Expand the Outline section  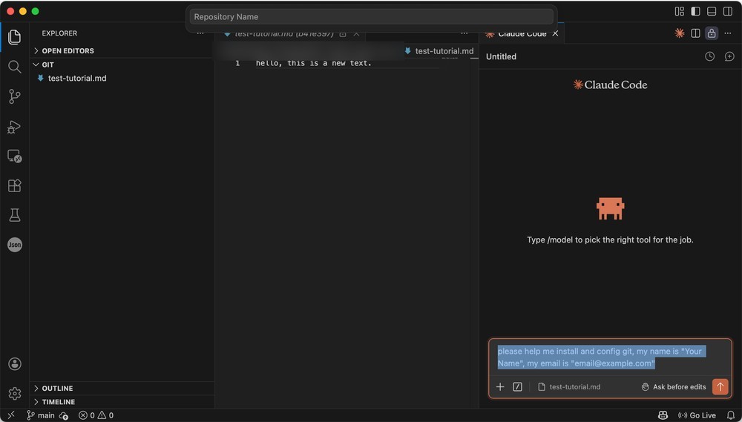click(122, 388)
